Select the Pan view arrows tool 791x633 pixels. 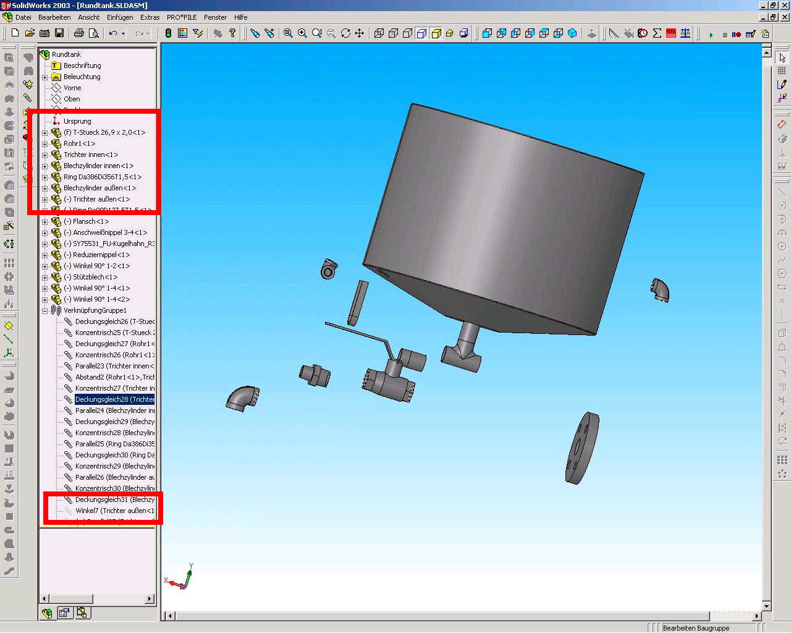(x=360, y=33)
